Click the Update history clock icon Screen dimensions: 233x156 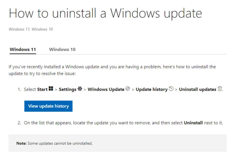click(x=171, y=89)
